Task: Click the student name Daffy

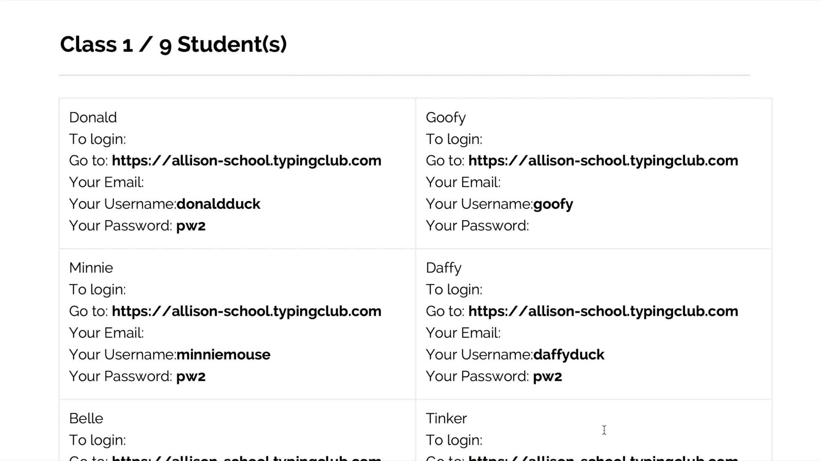Action: click(x=443, y=268)
